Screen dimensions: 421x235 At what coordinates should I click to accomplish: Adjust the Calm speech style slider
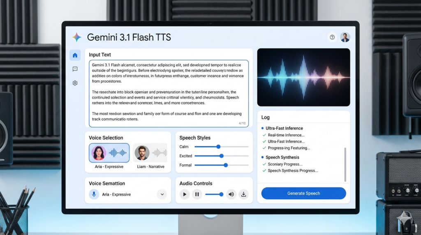[218, 147]
